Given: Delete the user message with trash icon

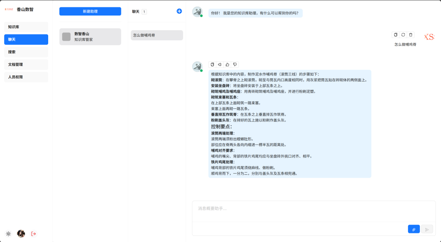Looking at the screenshot, I should click(x=411, y=35).
